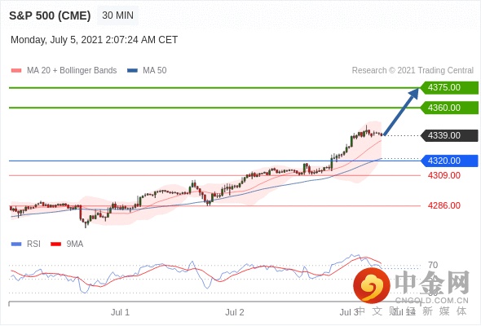Screen dimensions: 481x326
Task: Click the 4309.00 red support value
Action: tap(444, 176)
